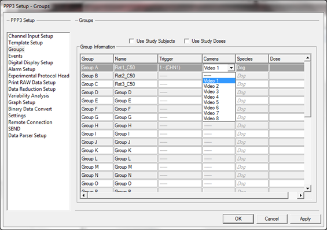Click the Group column header

(97, 59)
